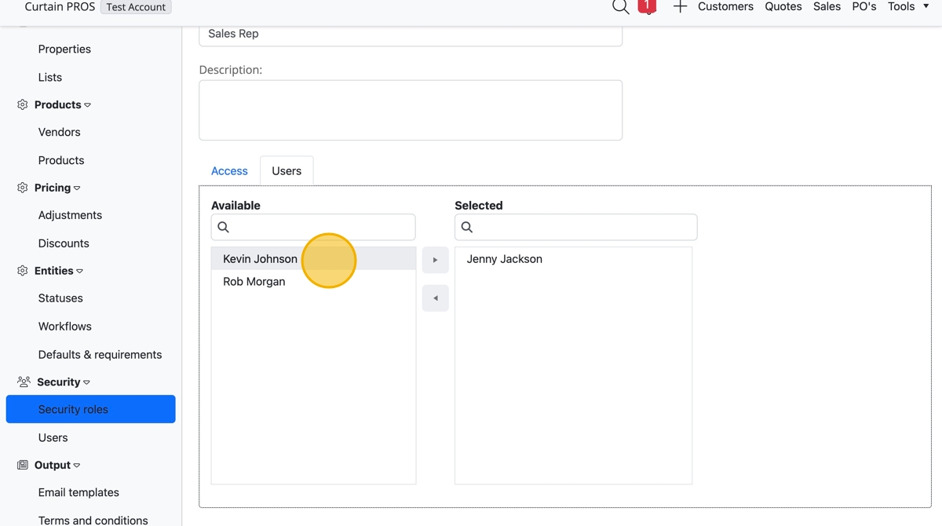Switch to the Access tab

229,171
